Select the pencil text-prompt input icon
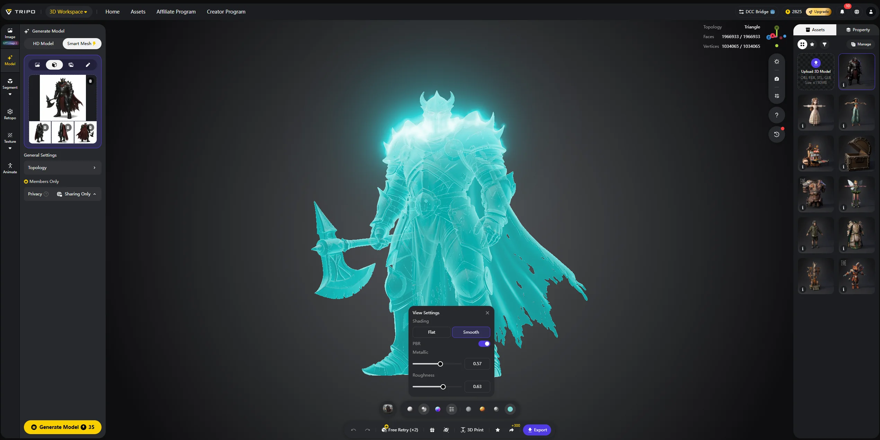880x440 pixels. (x=88, y=65)
